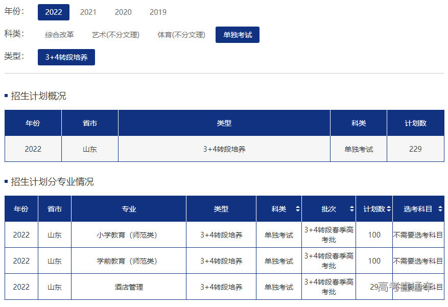448x307 pixels.
Task: Choose 2020 in the year filter
Action: coord(123,12)
